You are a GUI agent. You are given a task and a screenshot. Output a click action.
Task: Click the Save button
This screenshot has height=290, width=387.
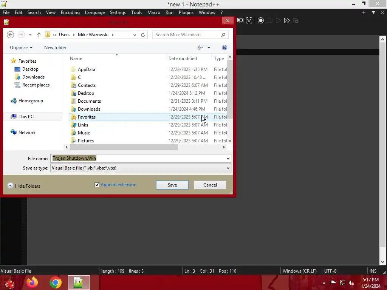172,185
